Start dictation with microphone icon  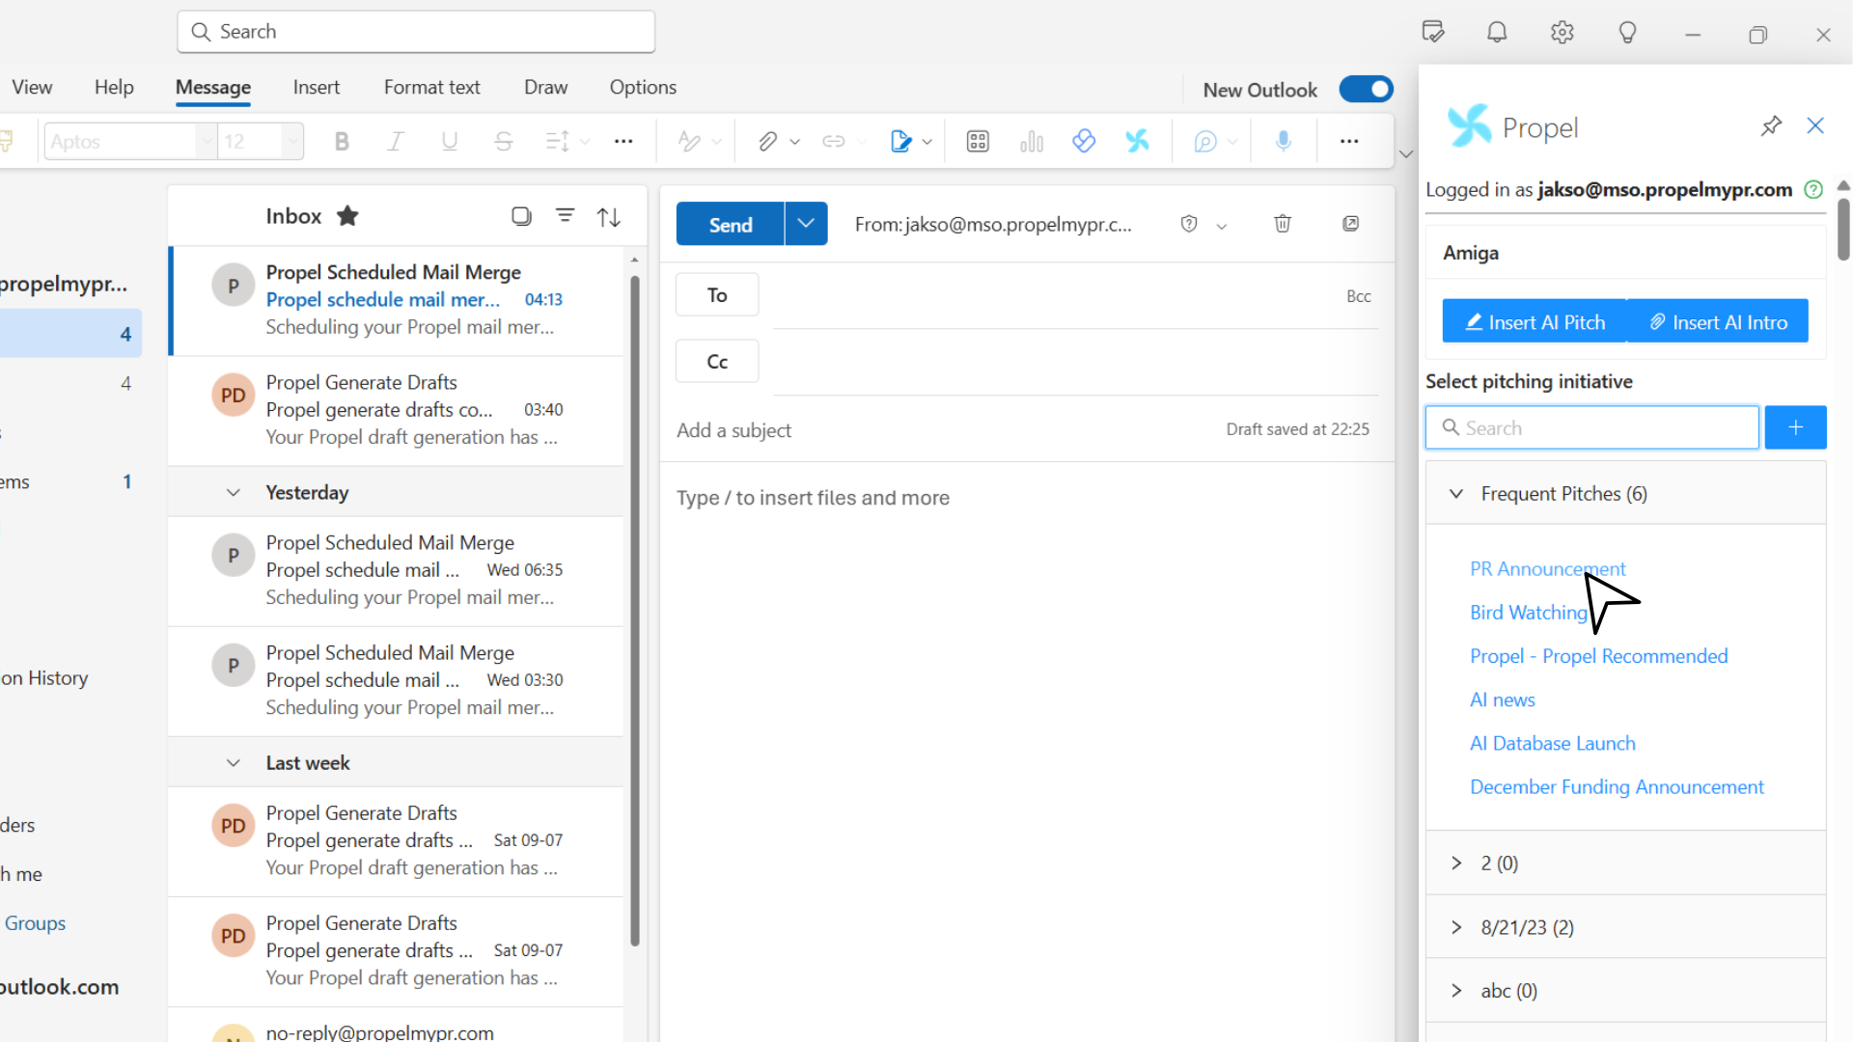point(1283,142)
